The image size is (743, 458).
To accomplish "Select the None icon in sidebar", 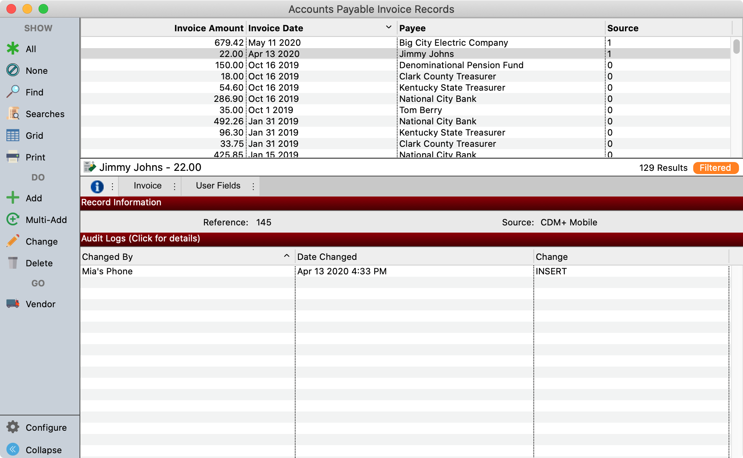I will tap(13, 70).
